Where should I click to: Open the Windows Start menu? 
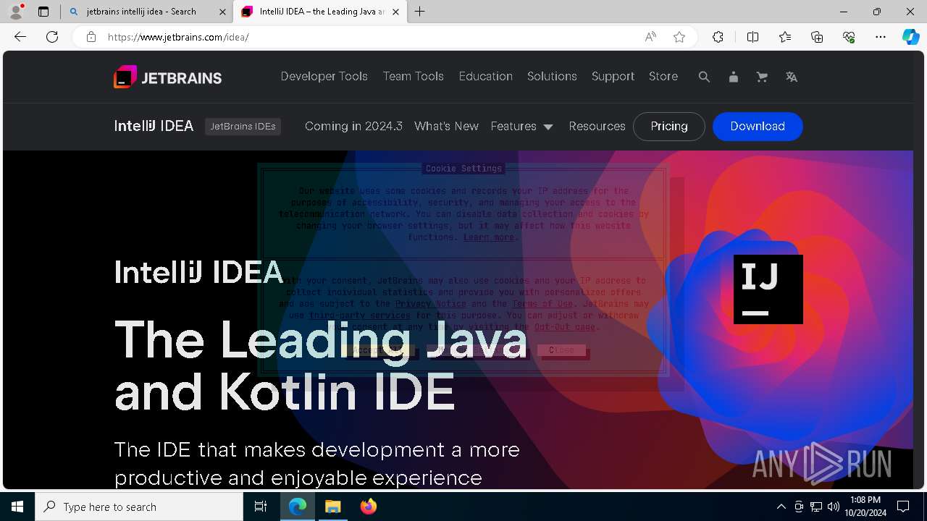(x=17, y=507)
